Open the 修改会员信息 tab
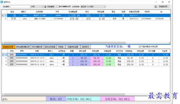The image size is (180, 104). pos(50,47)
